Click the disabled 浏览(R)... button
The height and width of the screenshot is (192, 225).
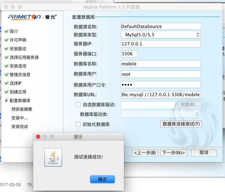click(x=190, y=105)
